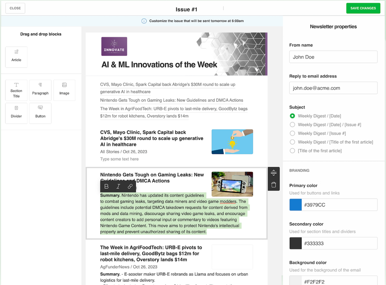386x285 pixels.
Task: Open the Primary color swatch
Action: tap(295, 204)
